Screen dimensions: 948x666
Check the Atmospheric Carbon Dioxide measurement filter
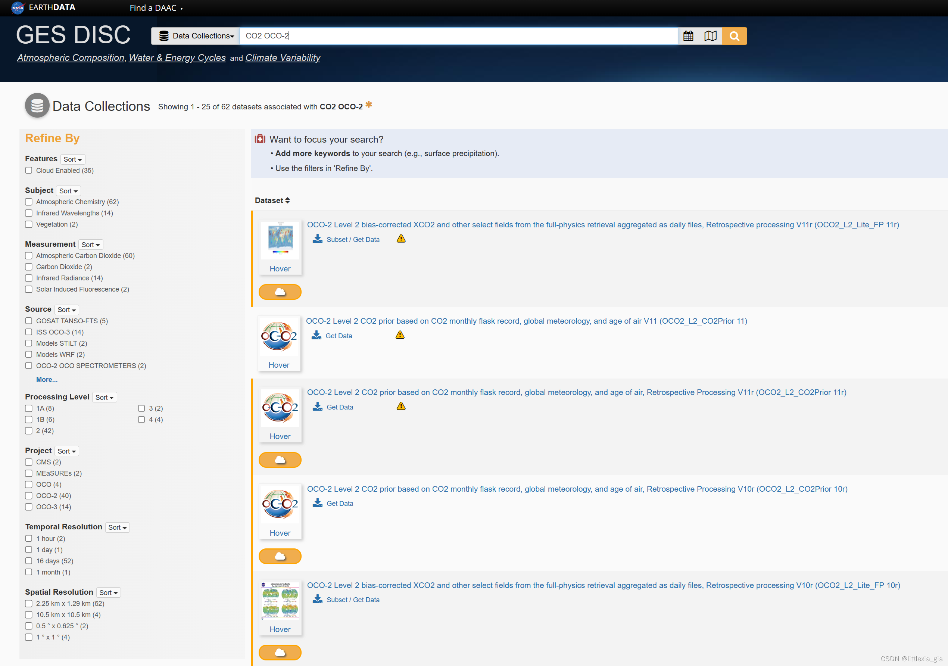coord(28,256)
